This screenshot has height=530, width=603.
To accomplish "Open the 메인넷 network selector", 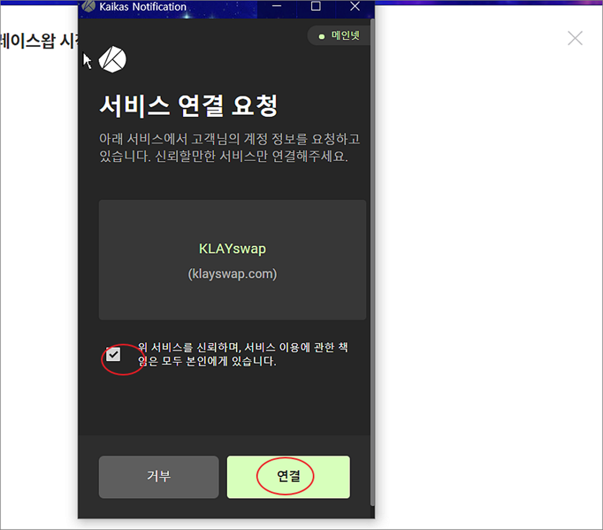I will (339, 36).
